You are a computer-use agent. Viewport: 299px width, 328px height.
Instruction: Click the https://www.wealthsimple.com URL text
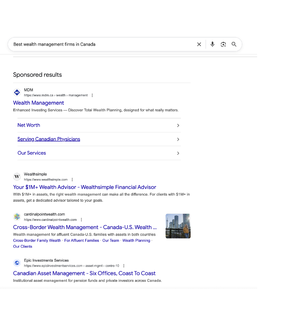coord(45,180)
